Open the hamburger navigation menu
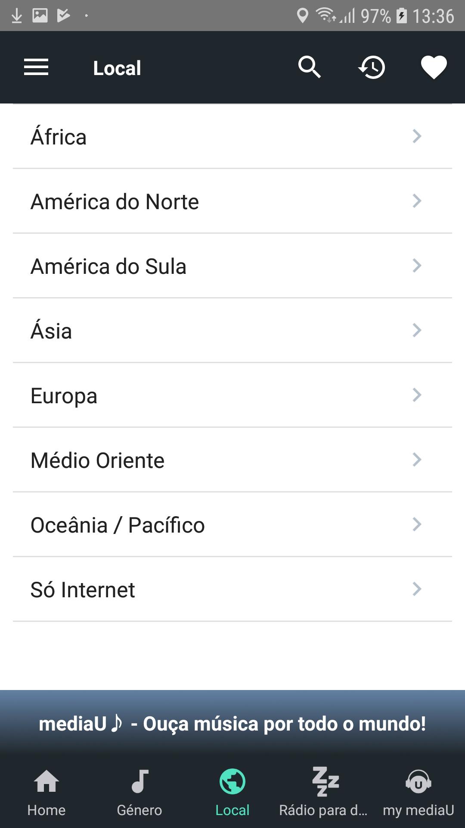Image resolution: width=465 pixels, height=828 pixels. tap(36, 67)
